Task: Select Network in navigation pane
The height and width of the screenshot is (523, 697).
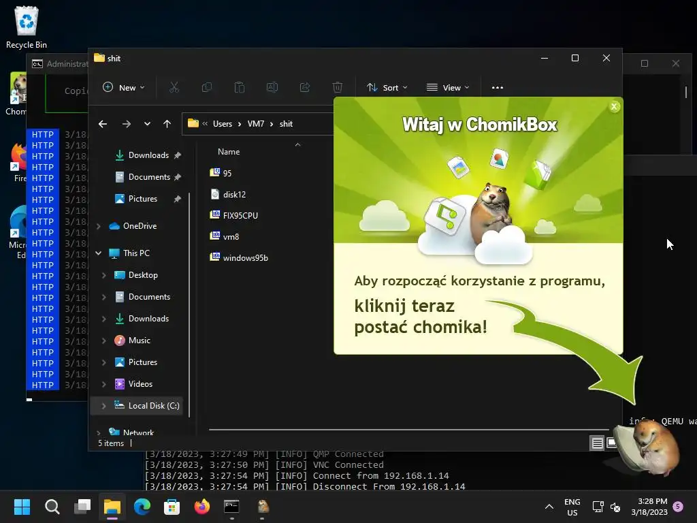Action: [132, 431]
